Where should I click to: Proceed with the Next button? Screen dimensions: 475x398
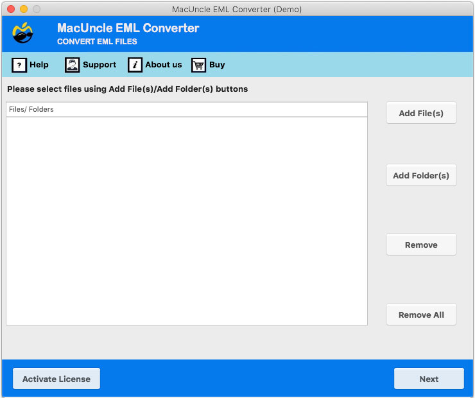(x=429, y=379)
